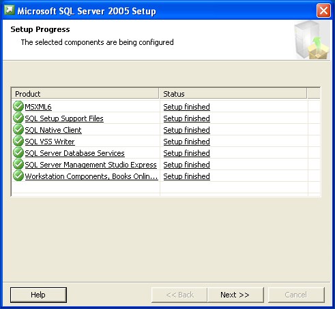Viewport: 335px width, 309px height.
Task: Click the Next >> button
Action: coord(235,295)
